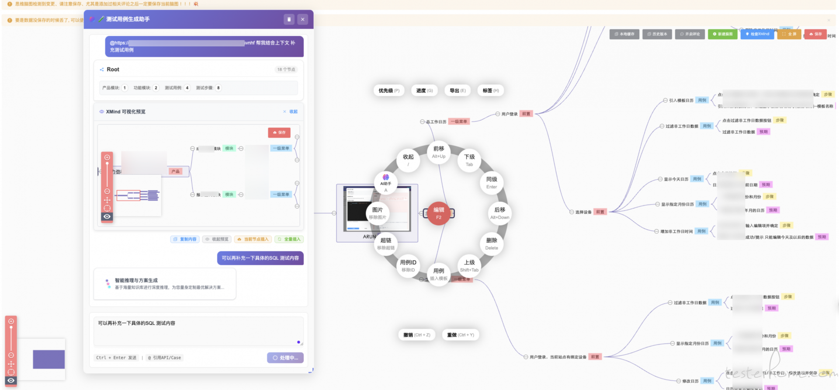Collapse the 显示今天日历 node
The width and height of the screenshot is (839, 390).
click(660, 179)
